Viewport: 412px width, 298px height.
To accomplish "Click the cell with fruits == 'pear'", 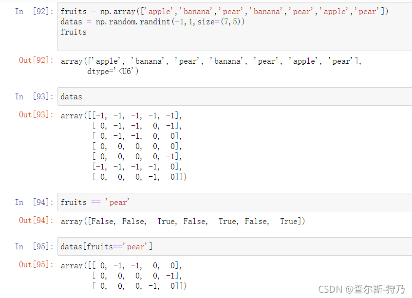I will 235,202.
